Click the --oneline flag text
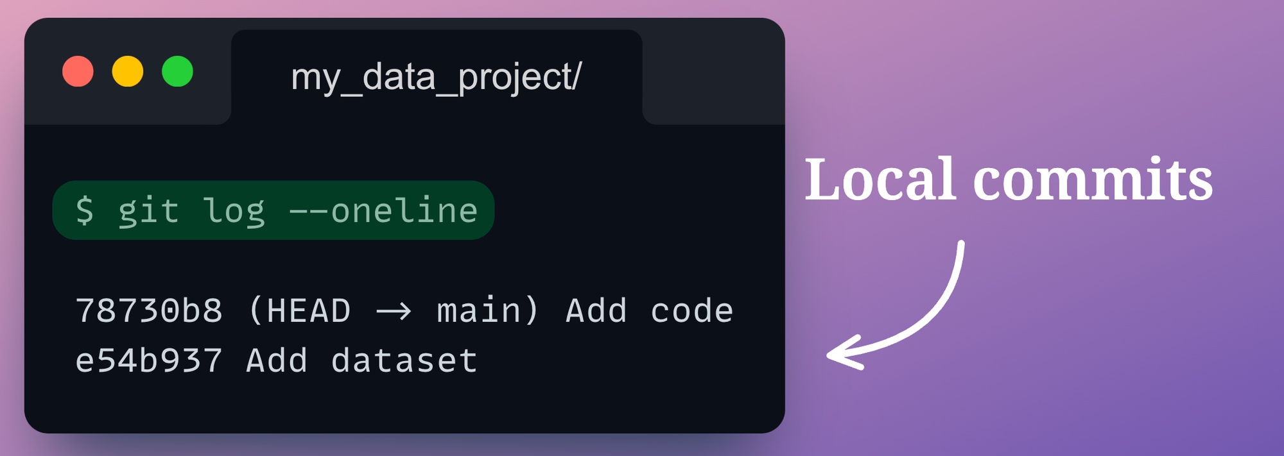Screen dimensions: 1284x456 (x=383, y=210)
